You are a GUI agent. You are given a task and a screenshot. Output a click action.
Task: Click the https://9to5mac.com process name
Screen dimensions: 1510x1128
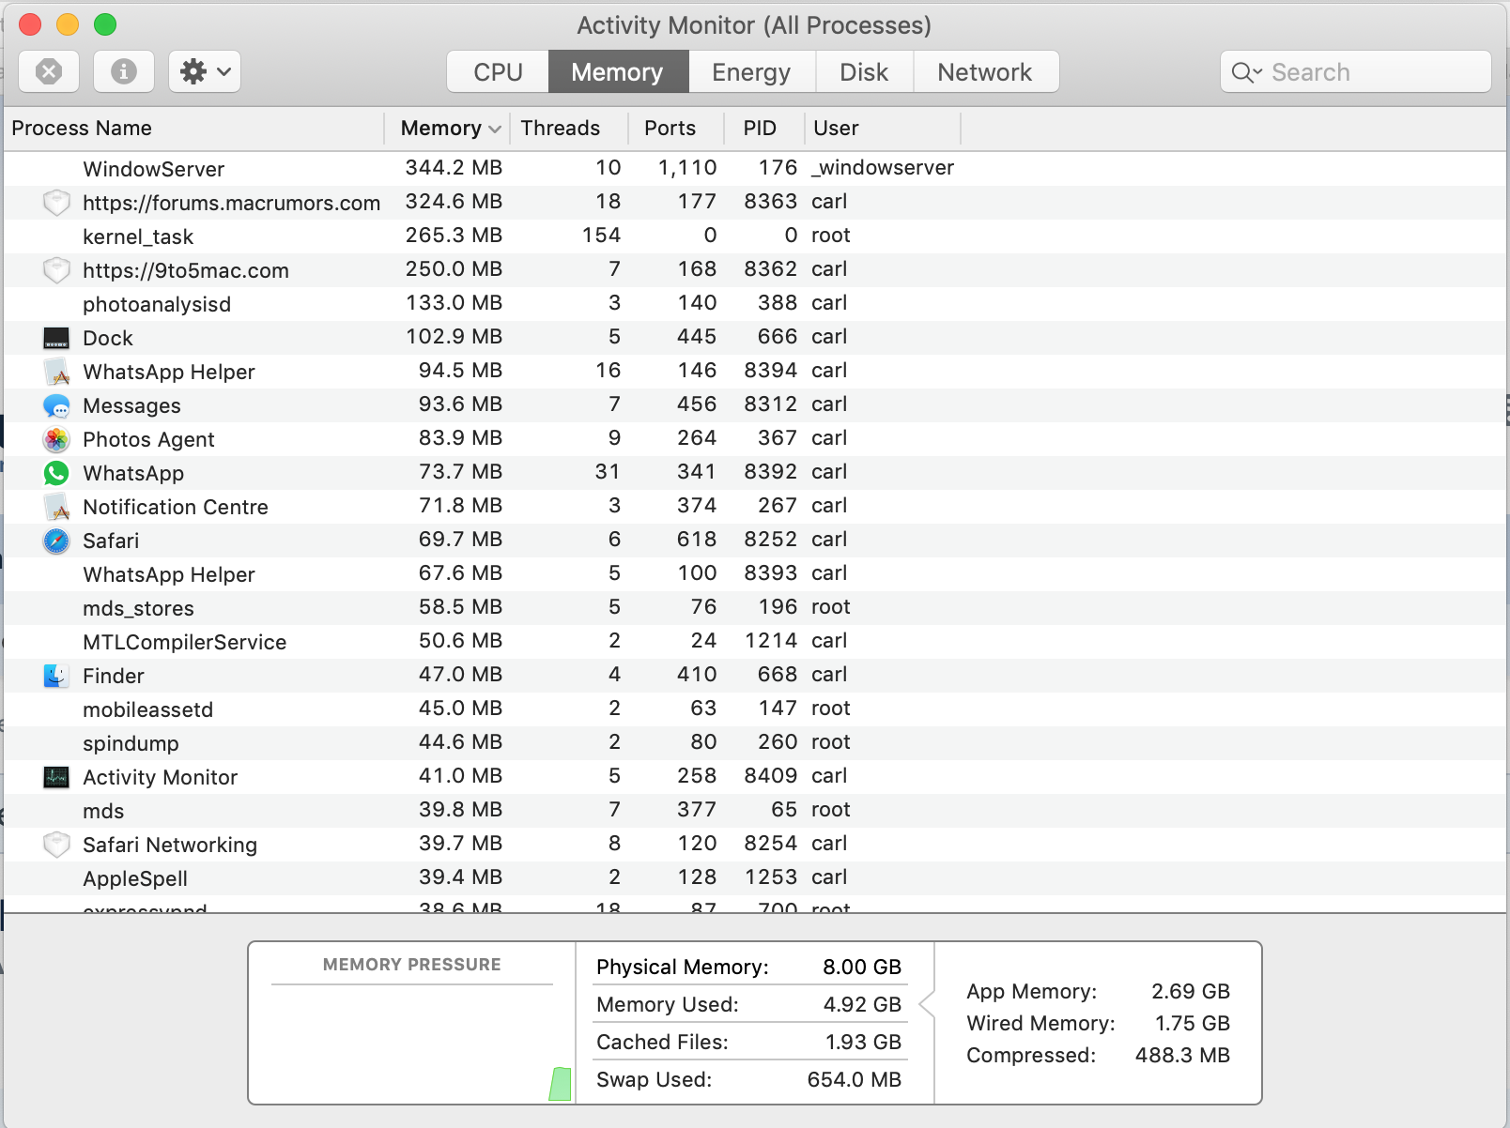[x=186, y=270]
